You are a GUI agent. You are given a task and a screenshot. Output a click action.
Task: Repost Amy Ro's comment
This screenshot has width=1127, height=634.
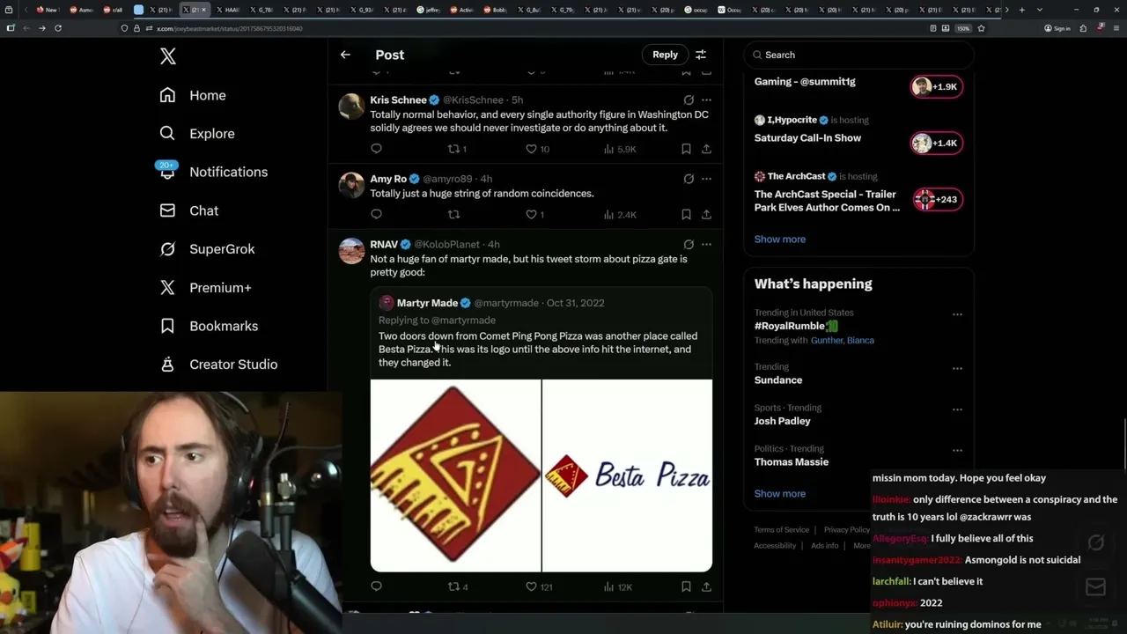pos(453,214)
